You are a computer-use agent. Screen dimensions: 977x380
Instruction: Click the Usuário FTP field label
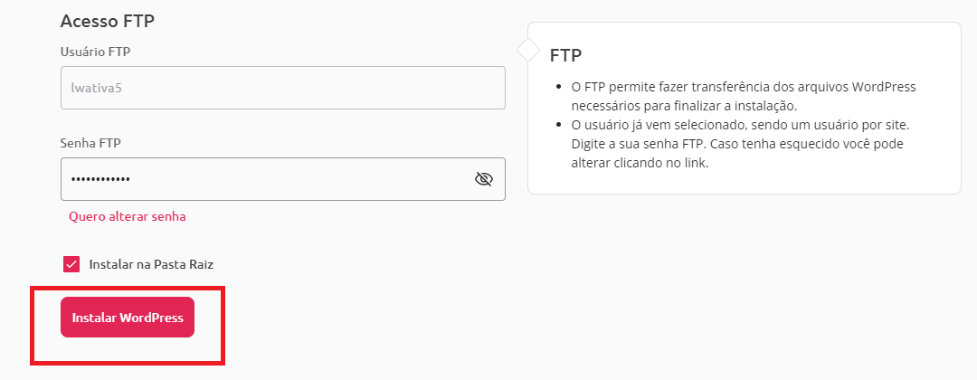click(95, 52)
